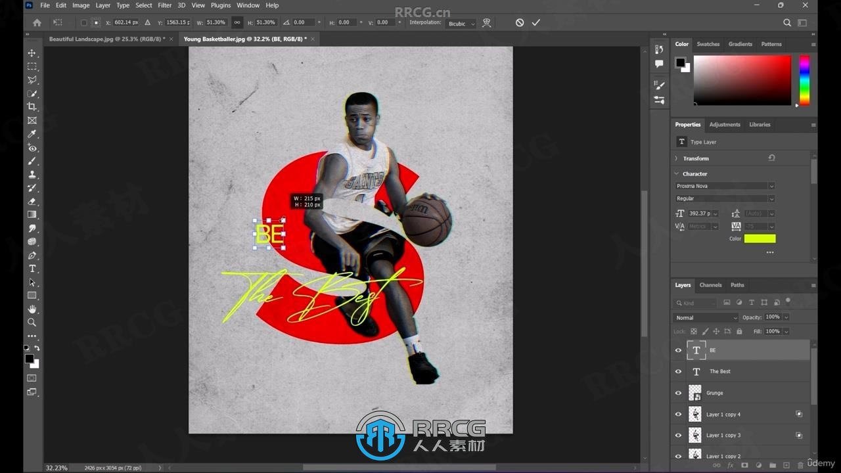
Task: Show more character options ellipsis
Action: pyautogui.click(x=769, y=252)
